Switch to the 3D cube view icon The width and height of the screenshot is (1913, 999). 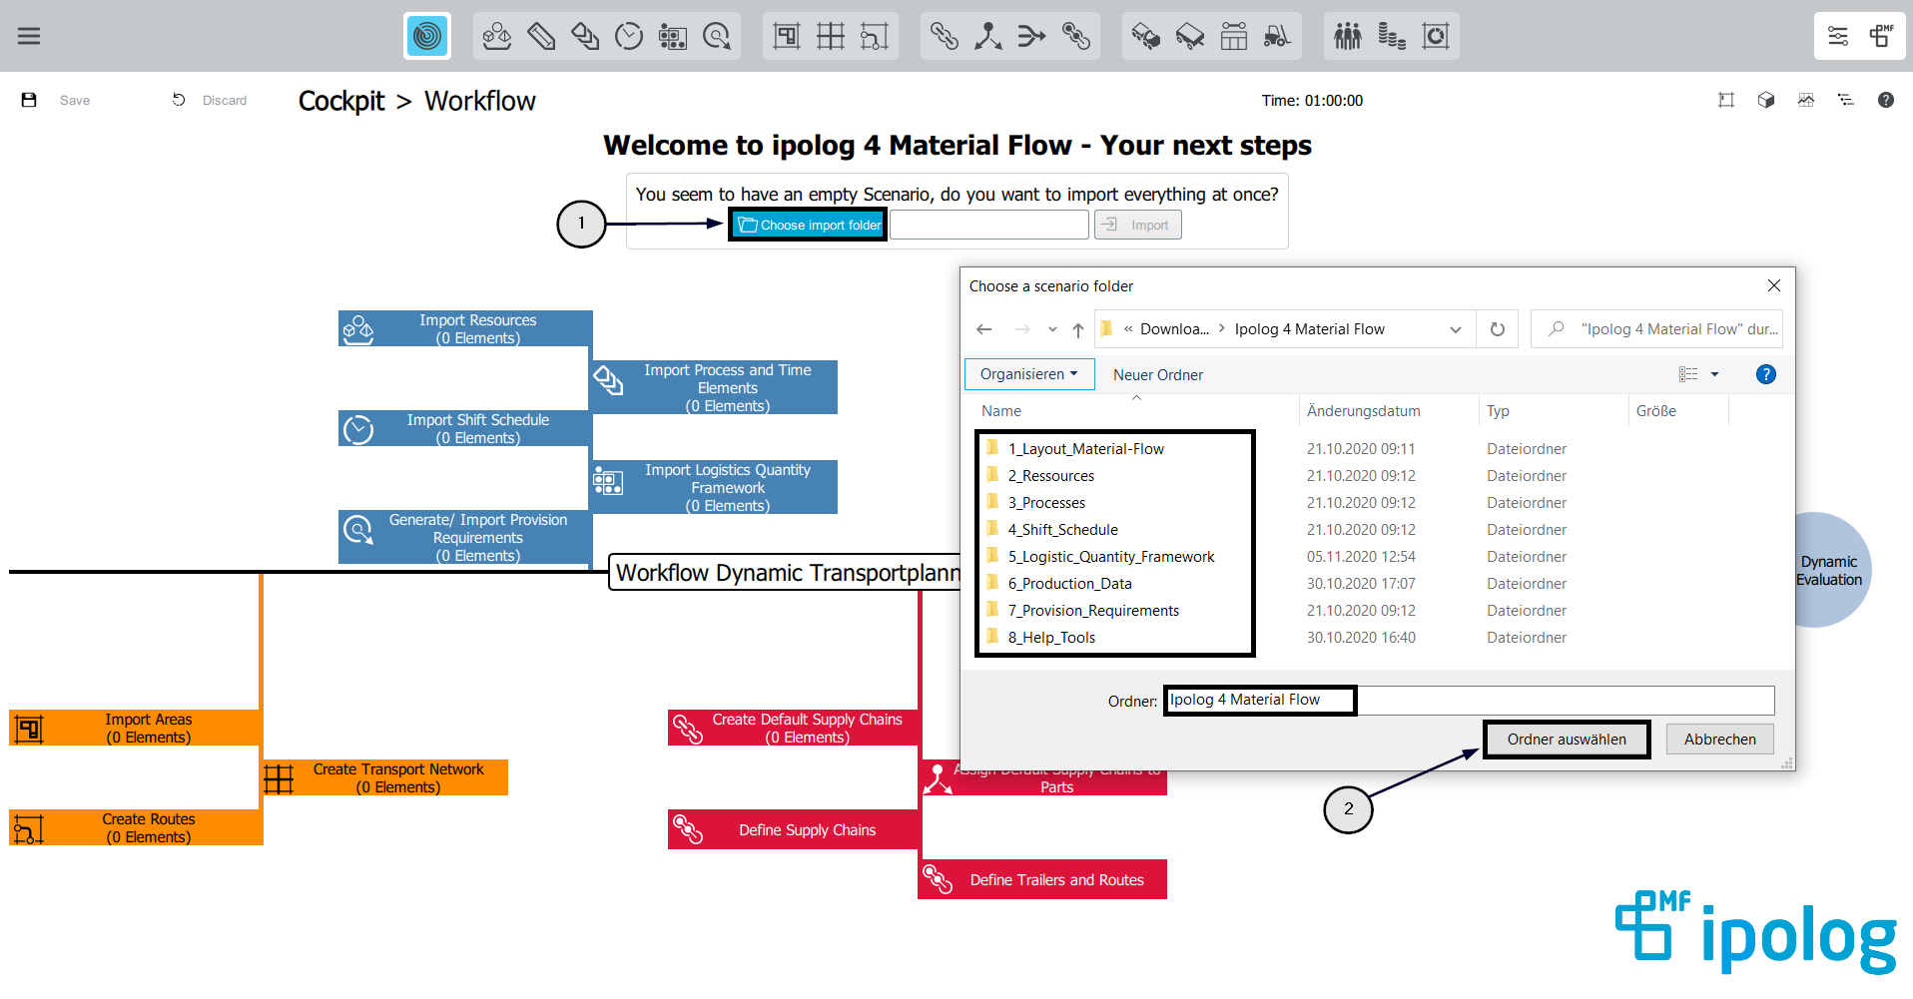click(x=1766, y=100)
